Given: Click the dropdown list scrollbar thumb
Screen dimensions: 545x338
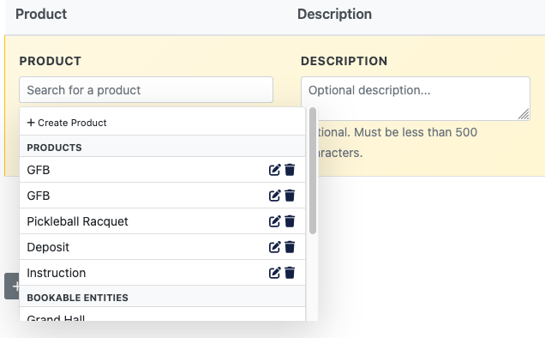Looking at the screenshot, I should (313, 171).
